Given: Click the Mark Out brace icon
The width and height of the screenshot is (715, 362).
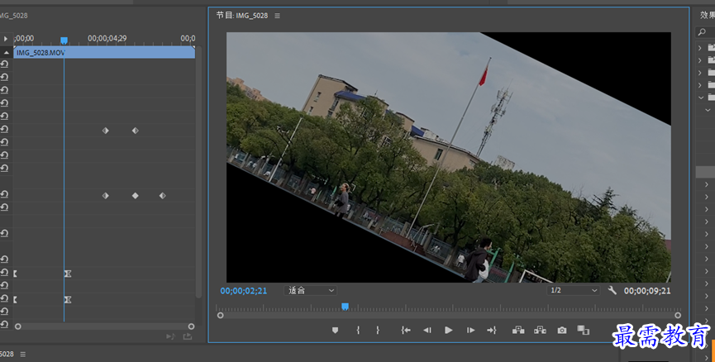Looking at the screenshot, I should tap(378, 330).
